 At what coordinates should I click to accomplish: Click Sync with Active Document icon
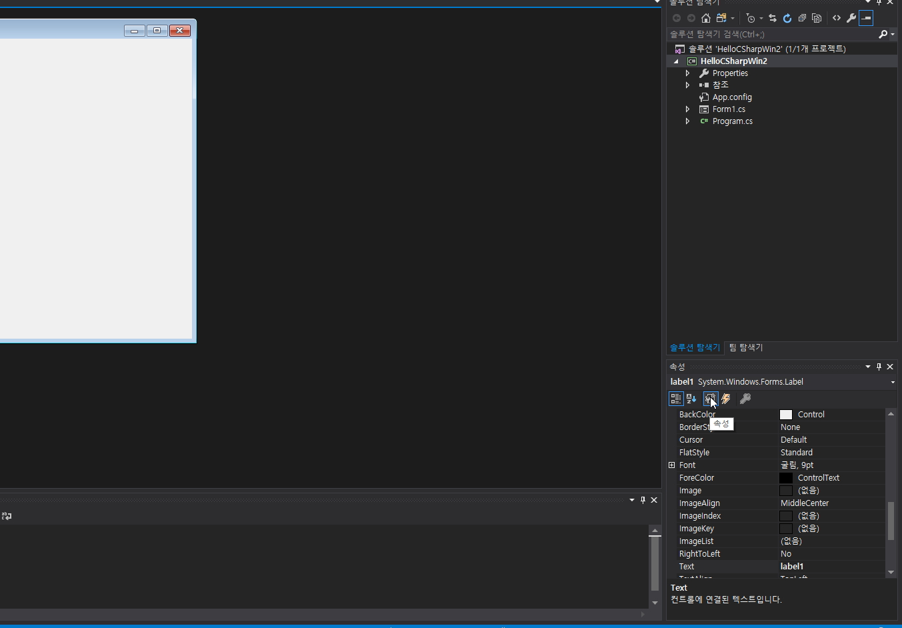[x=773, y=19]
